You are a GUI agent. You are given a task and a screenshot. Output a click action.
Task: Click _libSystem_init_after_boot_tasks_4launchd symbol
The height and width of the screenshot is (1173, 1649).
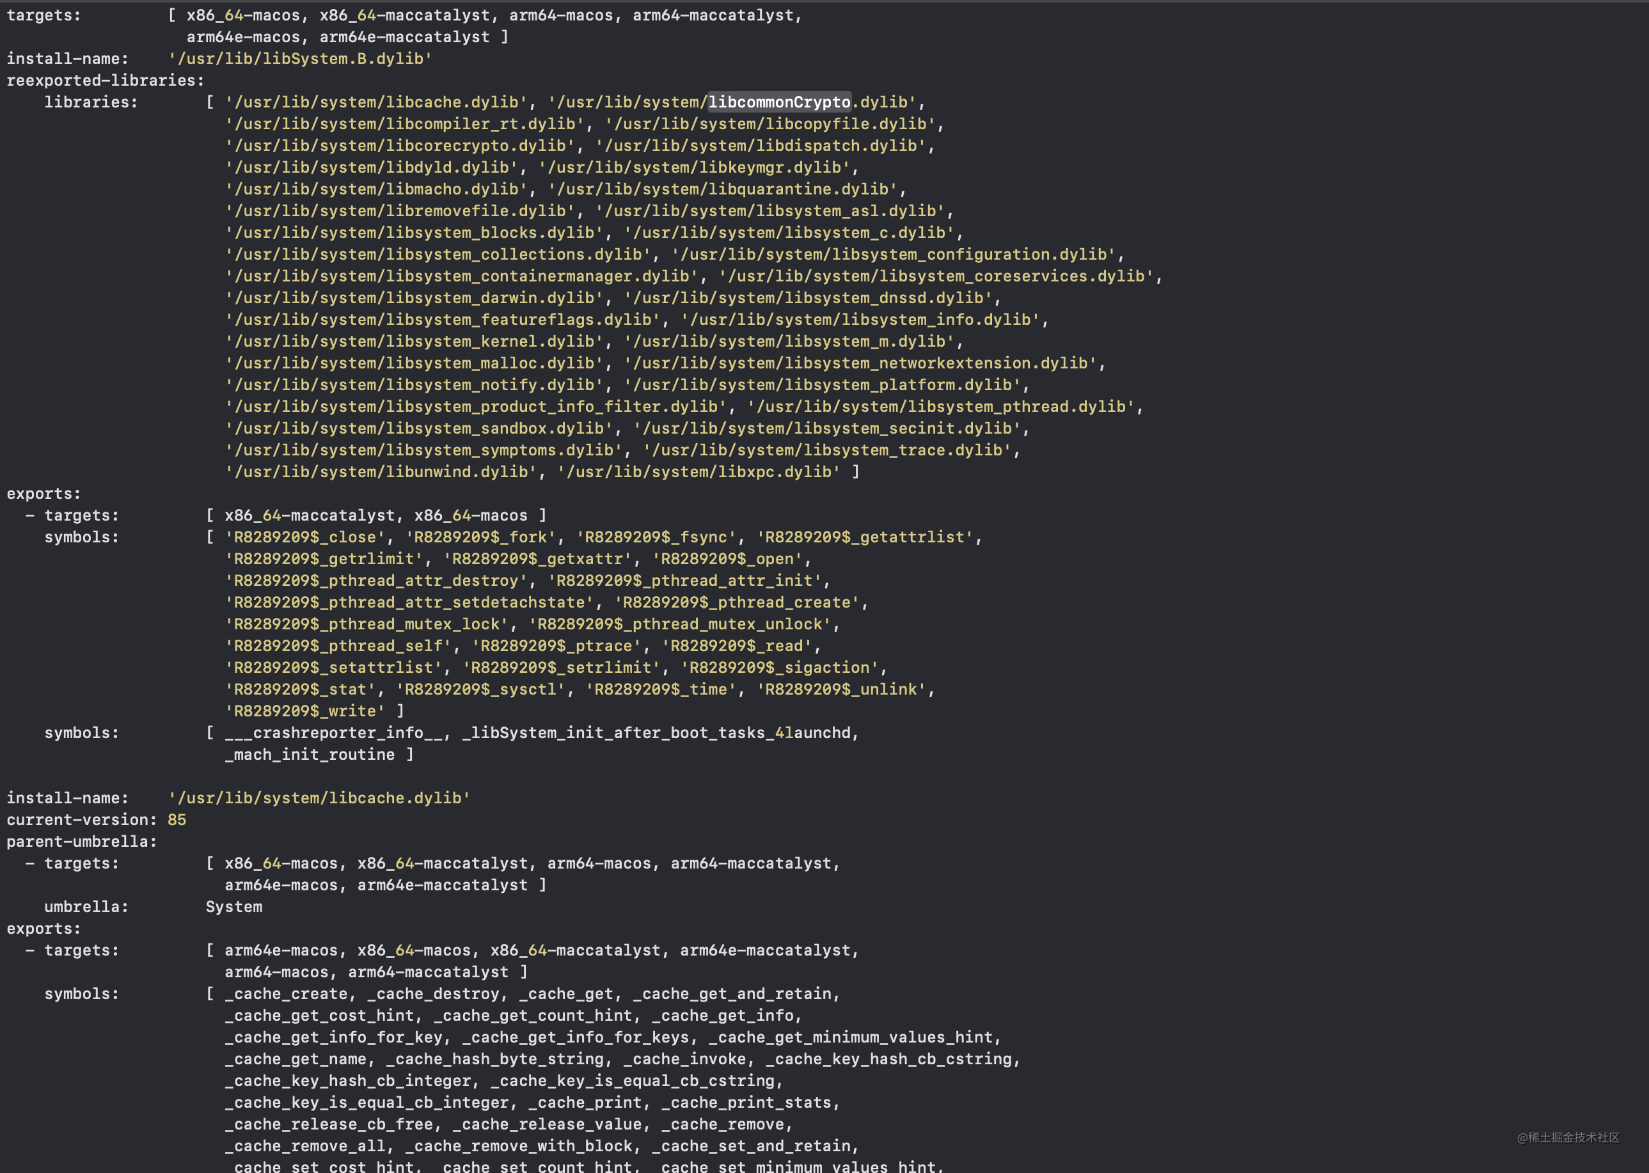tap(656, 732)
